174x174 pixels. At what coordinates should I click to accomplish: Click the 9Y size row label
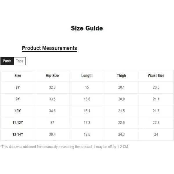pyautogui.click(x=18, y=99)
